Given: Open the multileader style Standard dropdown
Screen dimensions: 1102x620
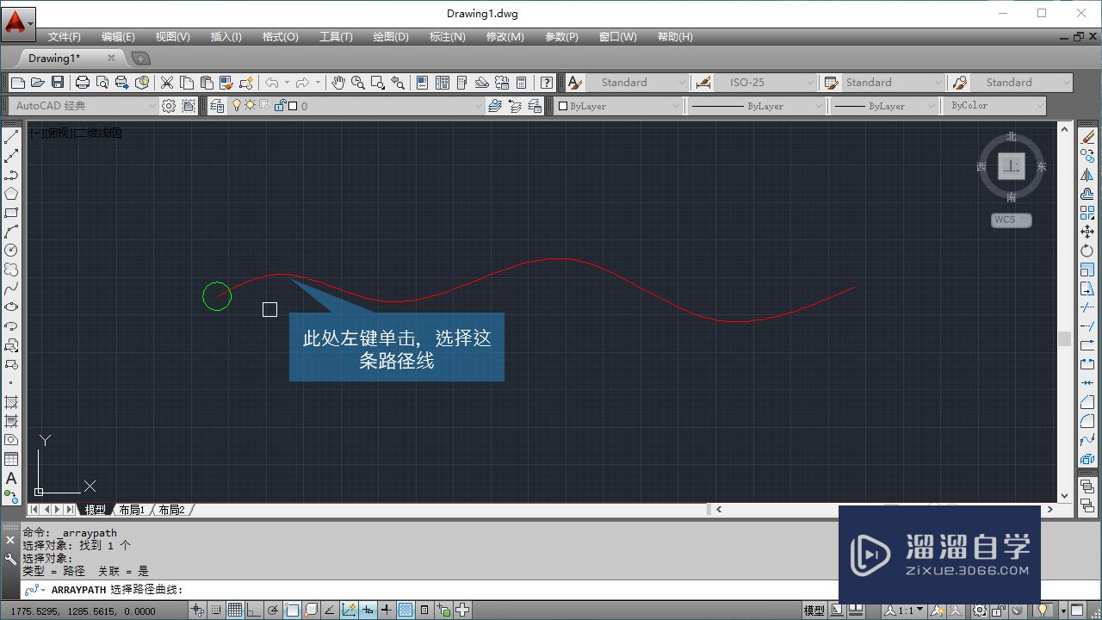Looking at the screenshot, I should (x=1022, y=83).
